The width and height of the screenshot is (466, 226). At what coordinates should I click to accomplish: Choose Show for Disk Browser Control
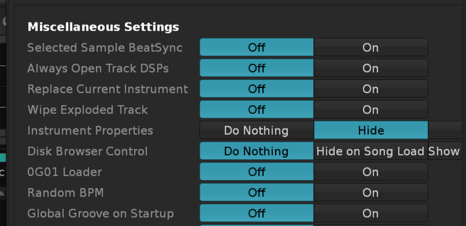click(x=444, y=151)
